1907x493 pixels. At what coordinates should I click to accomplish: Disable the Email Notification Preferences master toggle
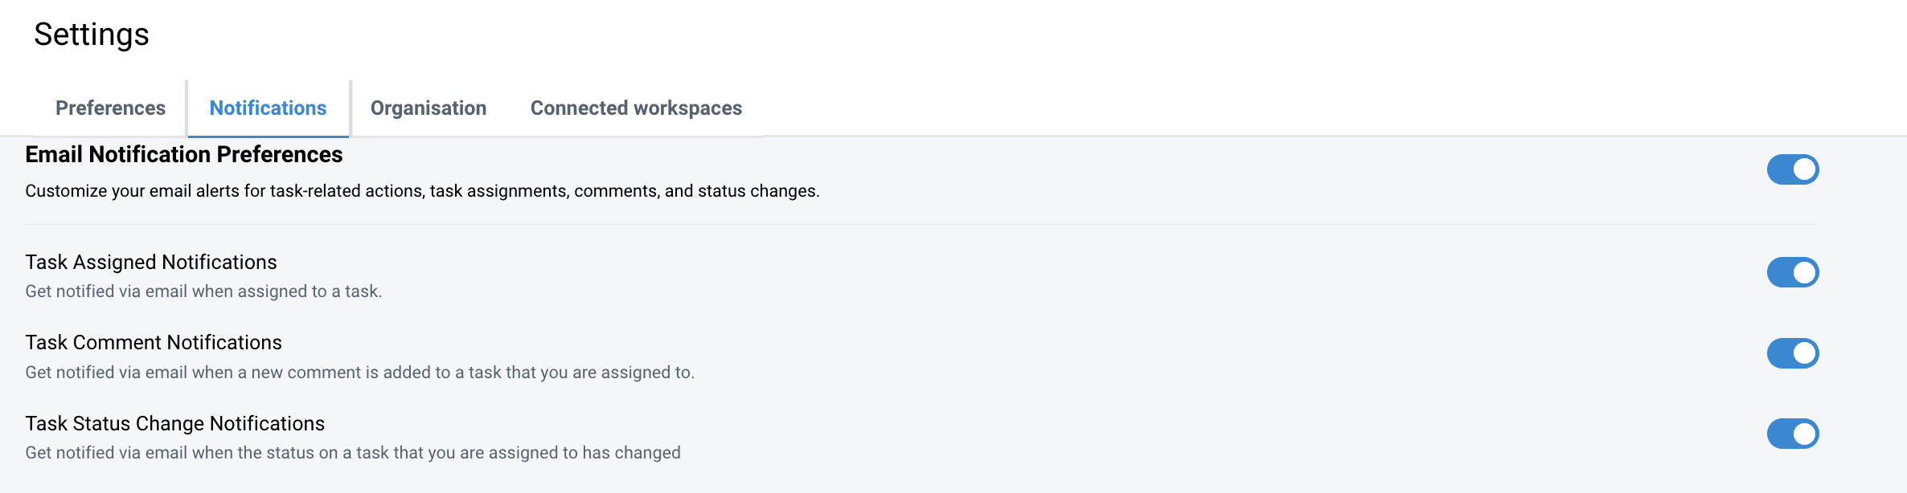(x=1792, y=169)
